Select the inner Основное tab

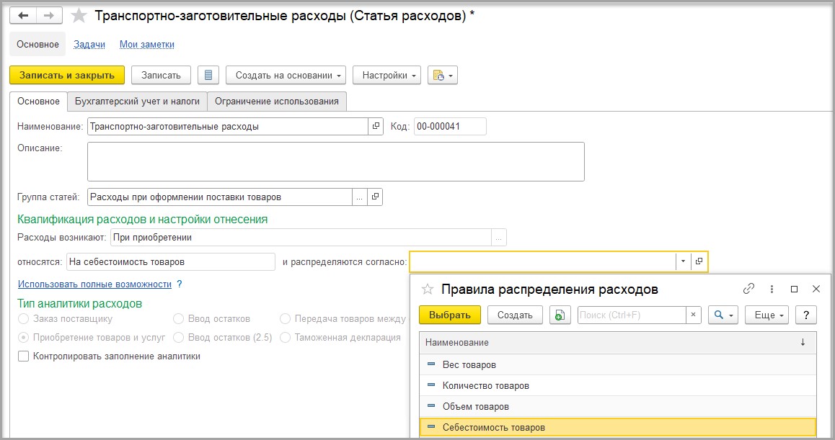(x=38, y=101)
